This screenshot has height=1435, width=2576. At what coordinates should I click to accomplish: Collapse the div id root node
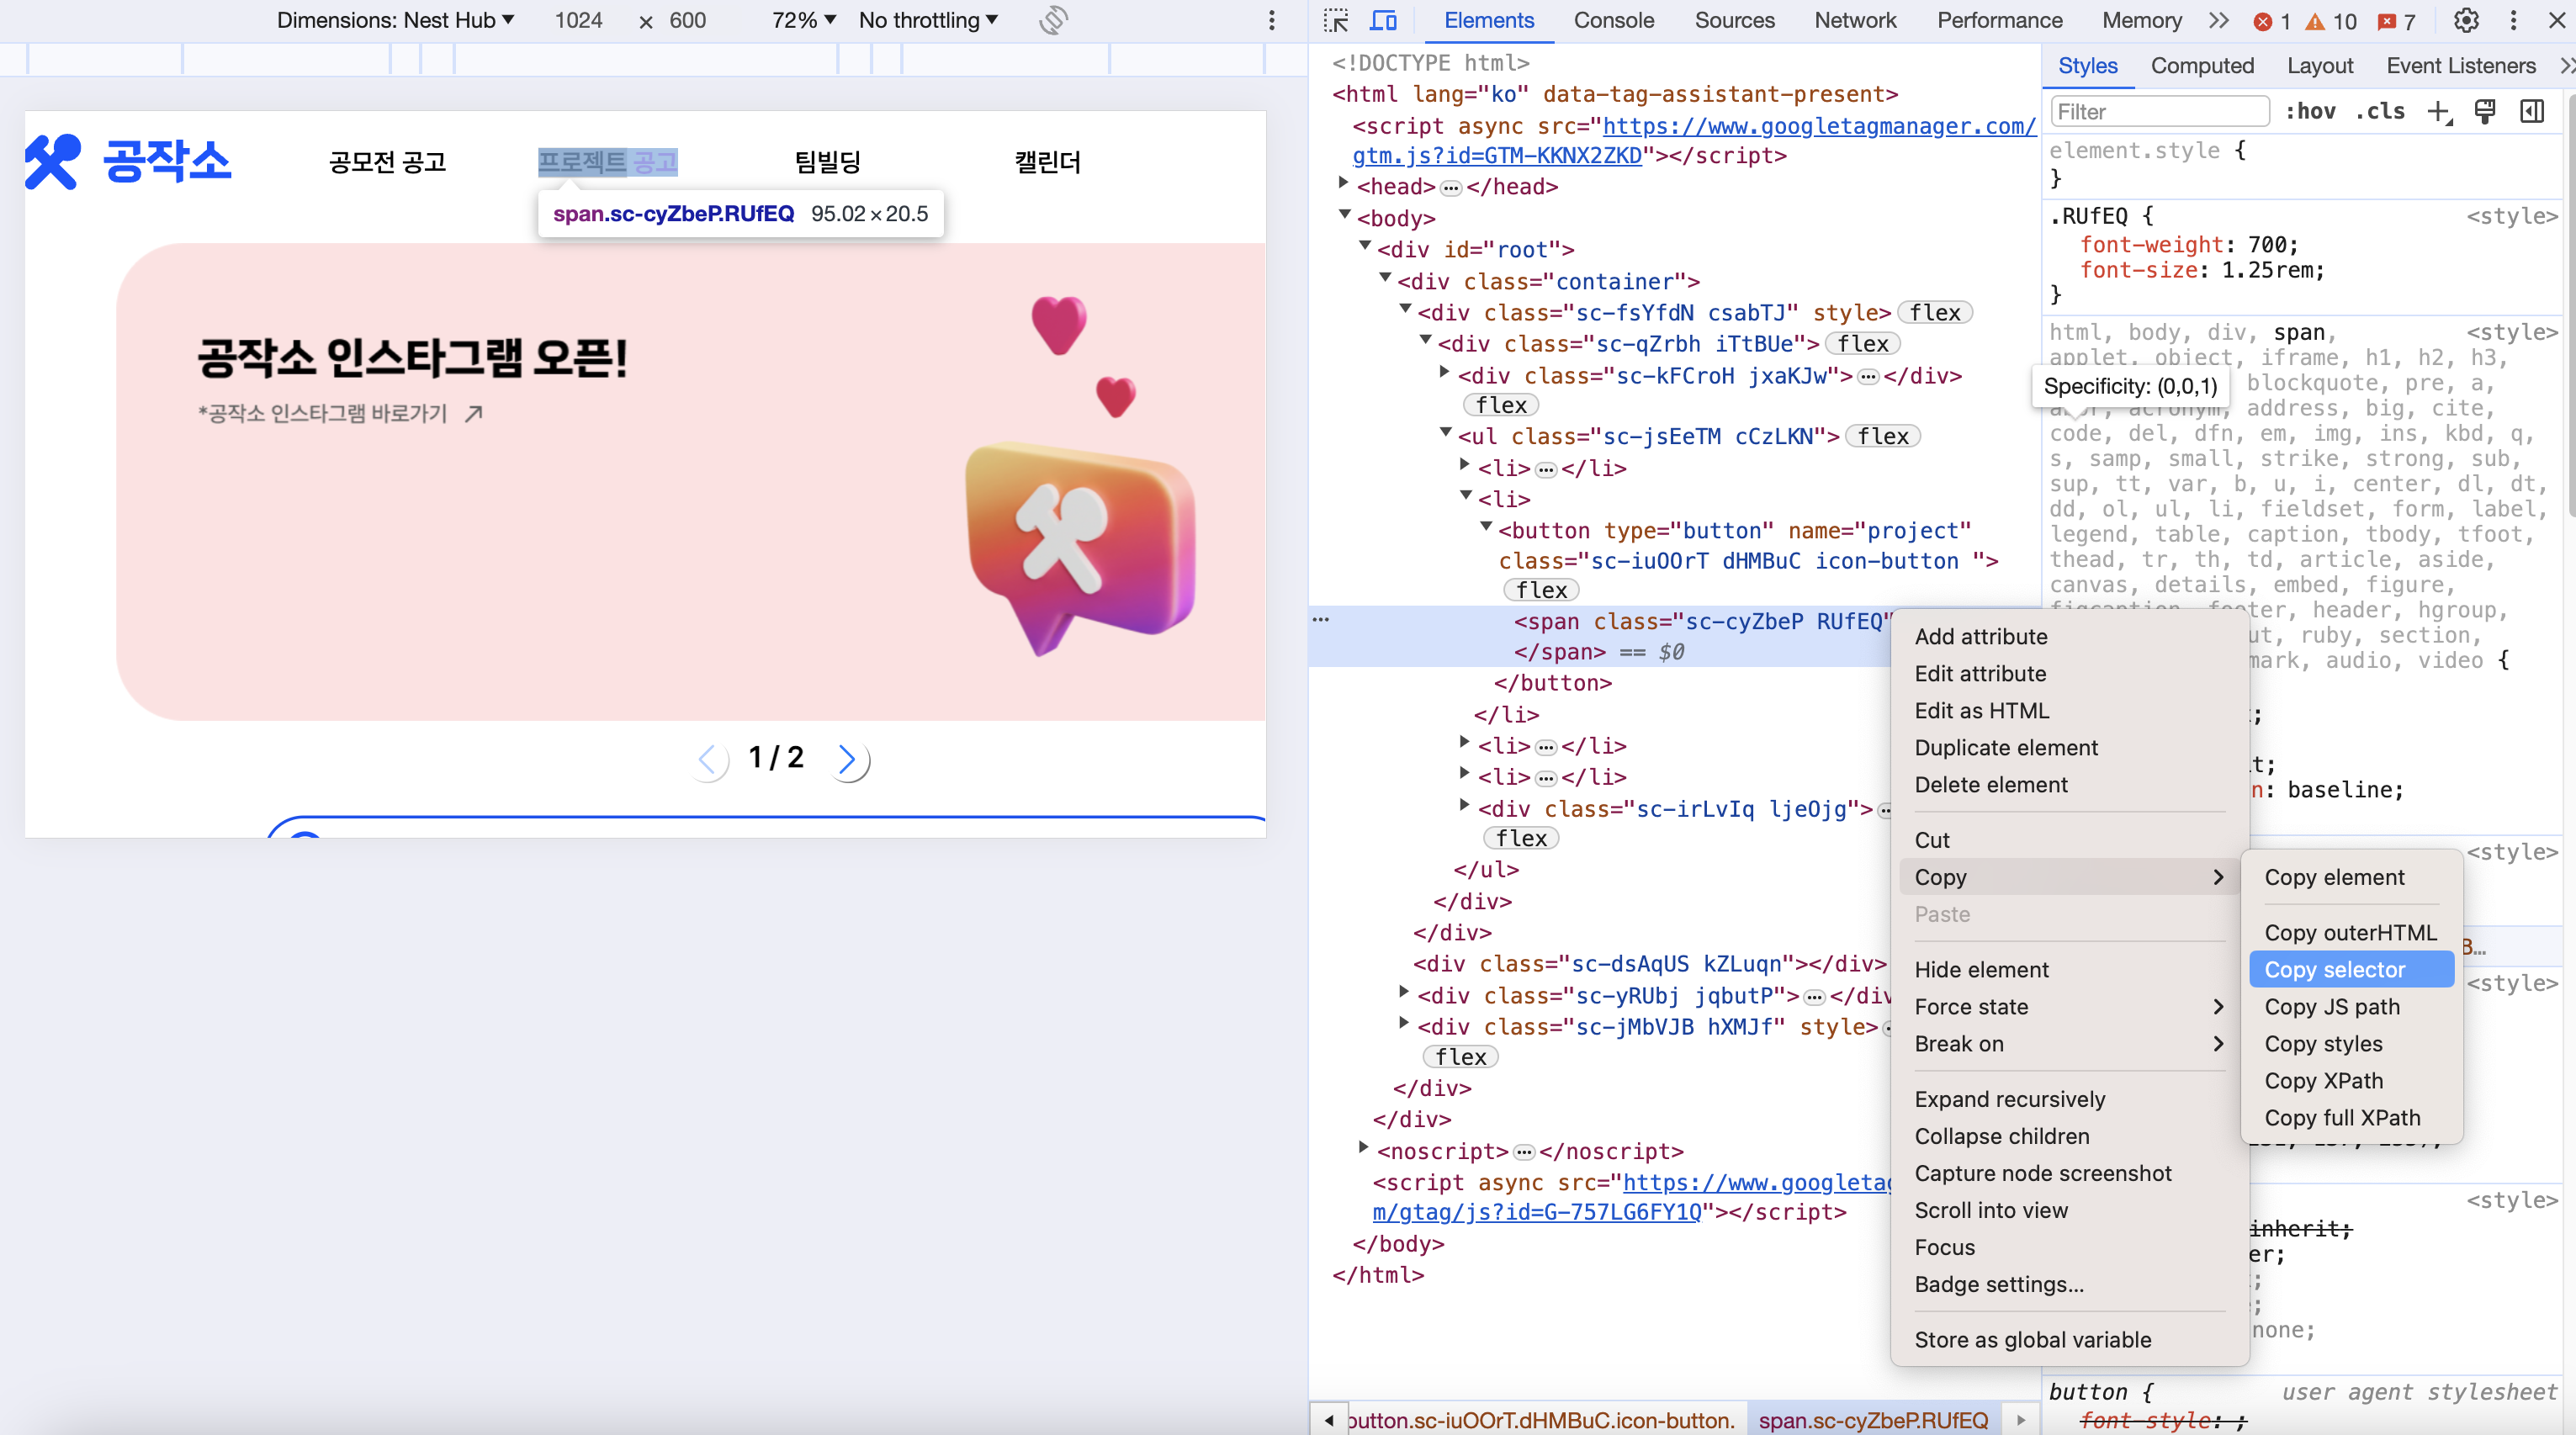[1365, 246]
